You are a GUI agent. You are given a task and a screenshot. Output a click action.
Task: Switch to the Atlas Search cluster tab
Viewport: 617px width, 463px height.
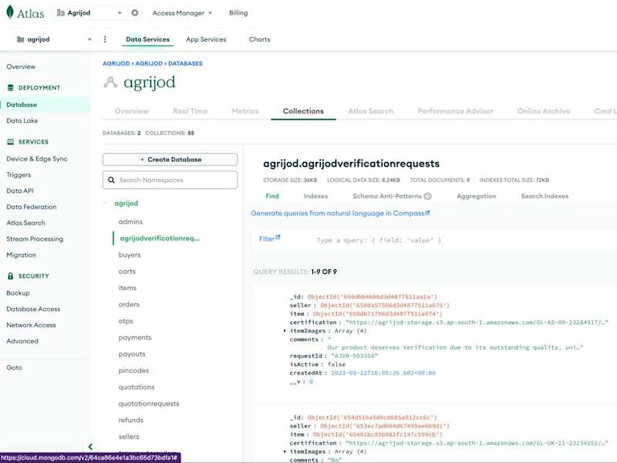point(371,111)
